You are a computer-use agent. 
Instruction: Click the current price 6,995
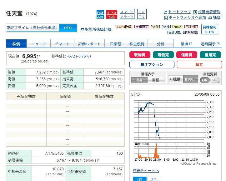[x=29, y=56]
